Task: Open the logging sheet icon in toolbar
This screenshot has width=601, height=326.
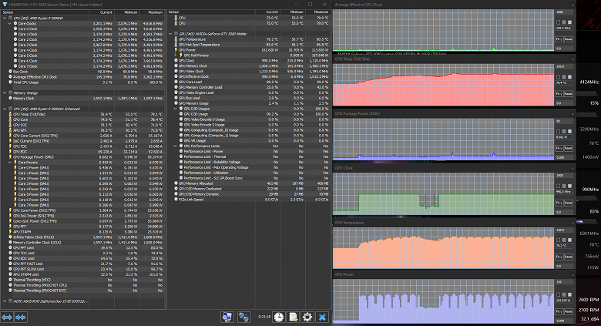Action: tap(293, 317)
